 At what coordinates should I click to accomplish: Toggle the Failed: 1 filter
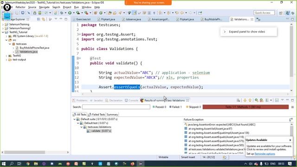pyautogui.click(x=175, y=107)
